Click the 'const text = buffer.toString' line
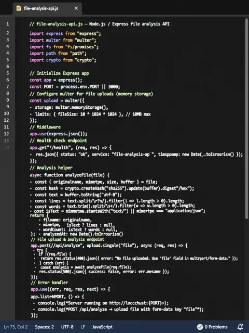Screen dimensions: 249x333 tap(78, 195)
